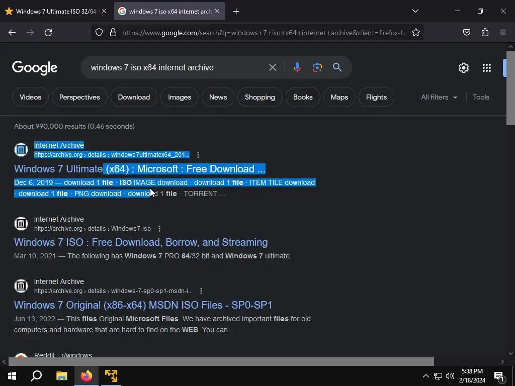The width and height of the screenshot is (515, 386).
Task: Open Windows 7 ISO Free Download result
Action: tap(141, 242)
